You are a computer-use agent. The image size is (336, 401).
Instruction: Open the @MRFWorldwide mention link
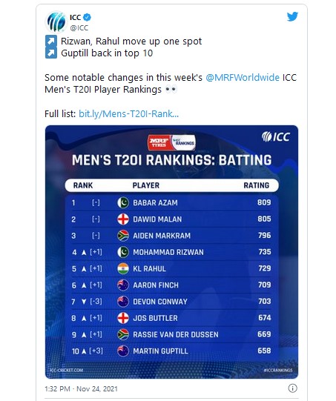coord(243,78)
